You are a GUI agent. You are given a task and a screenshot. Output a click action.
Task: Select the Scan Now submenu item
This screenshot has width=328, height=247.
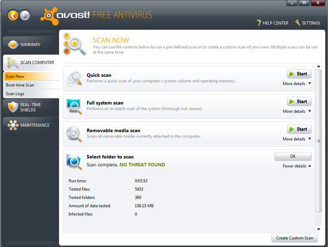pos(31,76)
